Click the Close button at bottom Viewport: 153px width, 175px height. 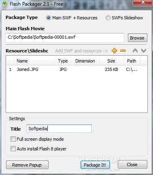132,165
